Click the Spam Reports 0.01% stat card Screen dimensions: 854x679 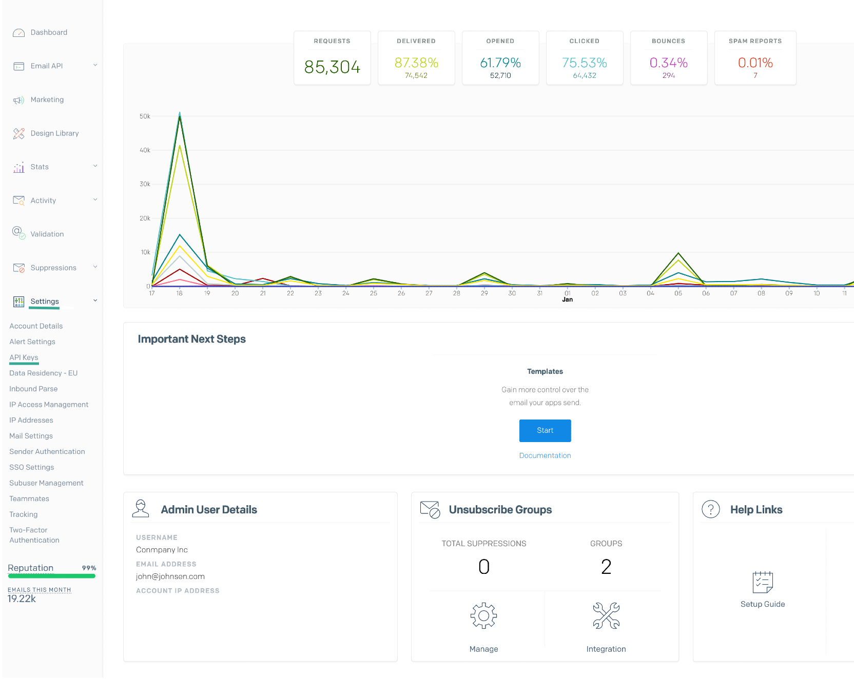[755, 58]
